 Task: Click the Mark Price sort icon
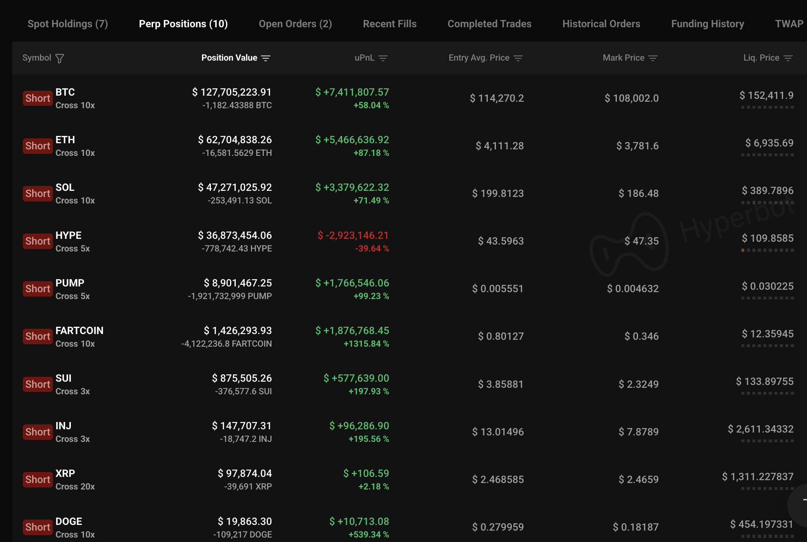click(x=653, y=58)
